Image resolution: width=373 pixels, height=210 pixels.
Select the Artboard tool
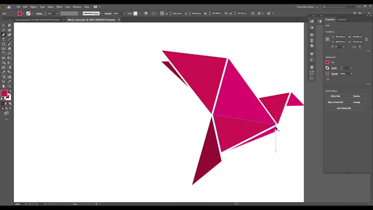coord(3,82)
